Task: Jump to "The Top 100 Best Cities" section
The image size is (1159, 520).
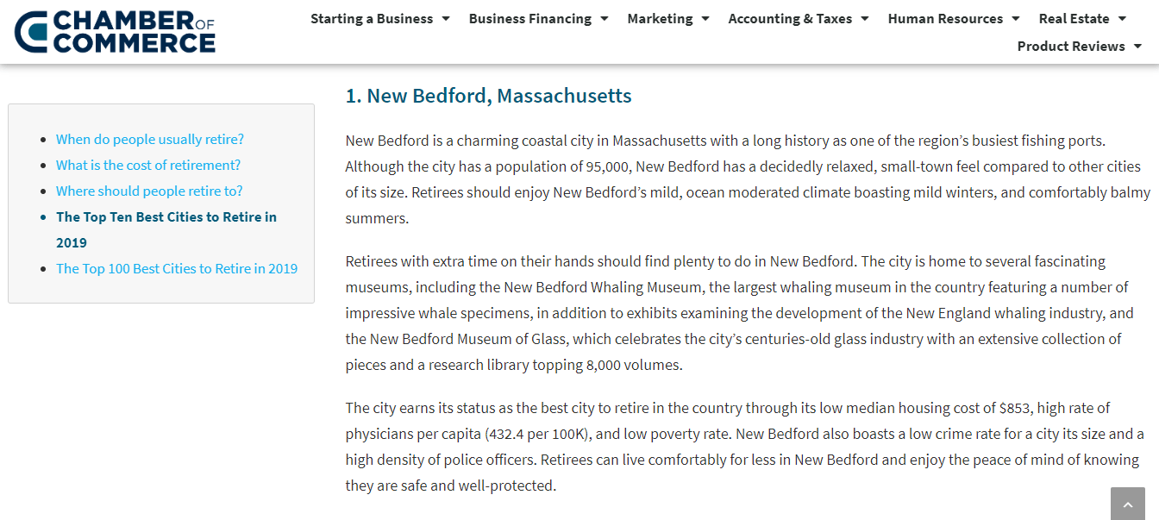Action: click(177, 268)
